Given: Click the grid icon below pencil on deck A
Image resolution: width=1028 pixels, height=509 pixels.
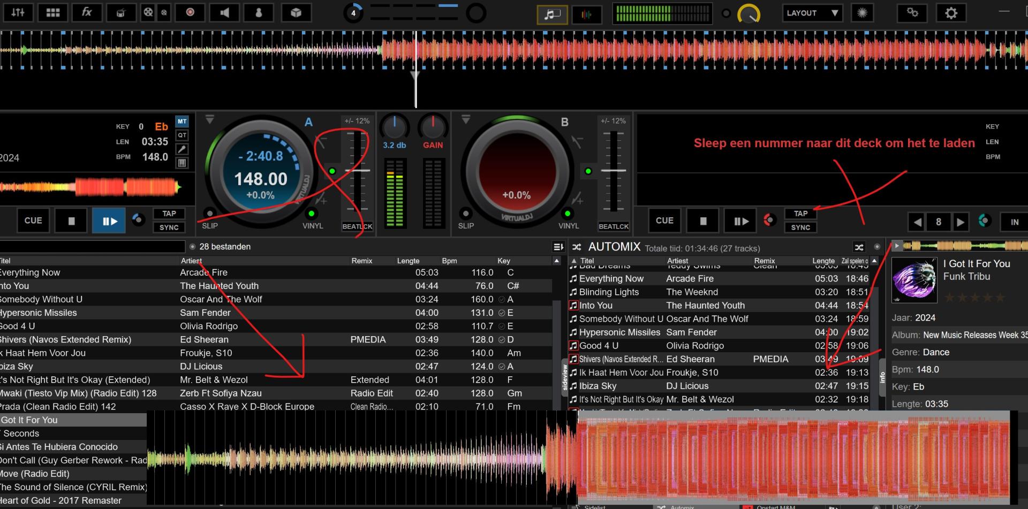Looking at the screenshot, I should (x=182, y=163).
